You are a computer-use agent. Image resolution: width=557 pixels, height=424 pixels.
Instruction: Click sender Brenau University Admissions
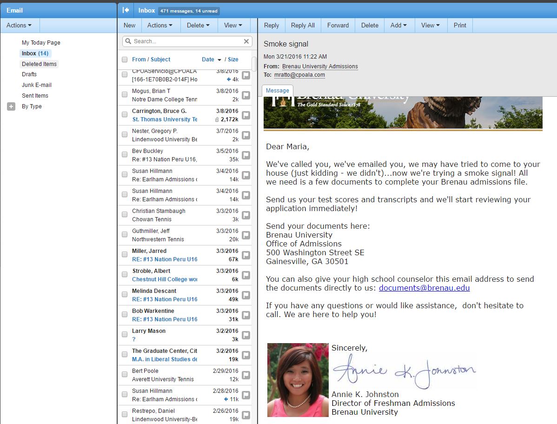pyautogui.click(x=320, y=66)
